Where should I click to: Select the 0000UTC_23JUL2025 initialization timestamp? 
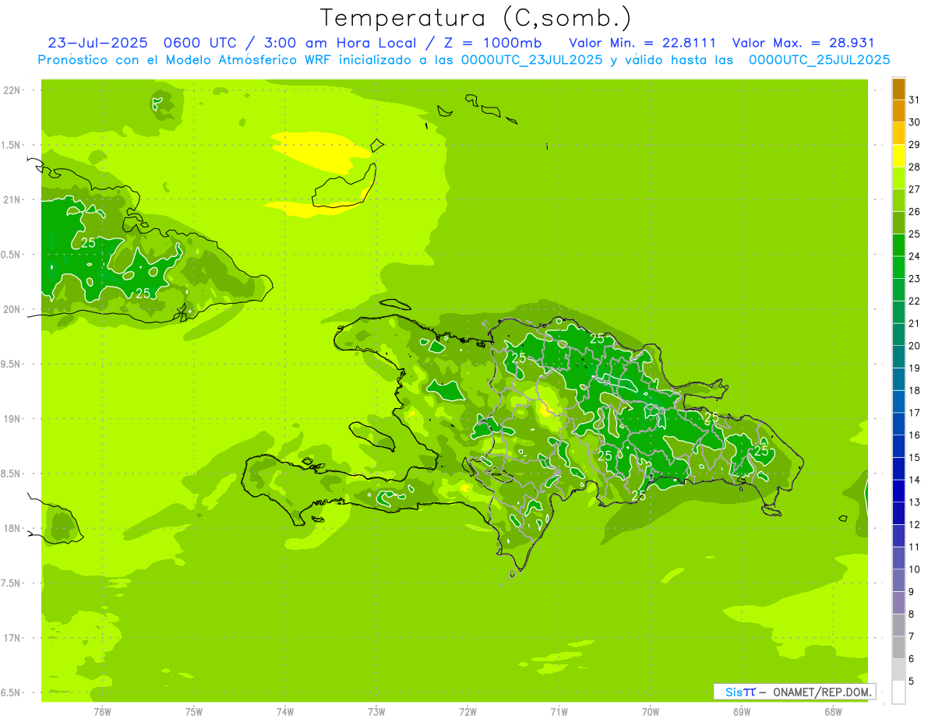pyautogui.click(x=531, y=60)
